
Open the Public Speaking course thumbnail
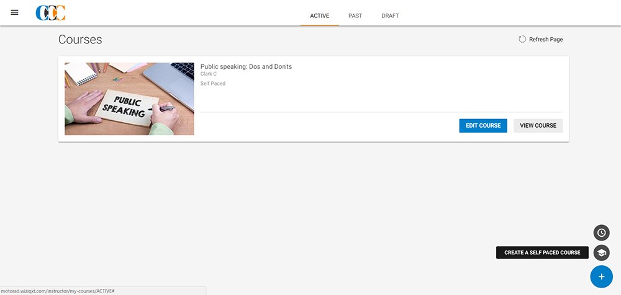pos(129,99)
